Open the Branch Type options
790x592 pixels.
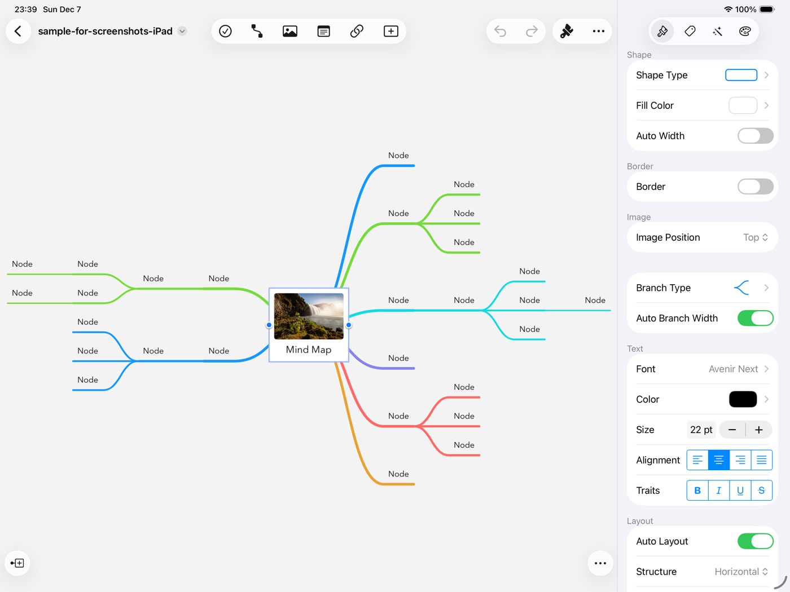[x=702, y=288]
